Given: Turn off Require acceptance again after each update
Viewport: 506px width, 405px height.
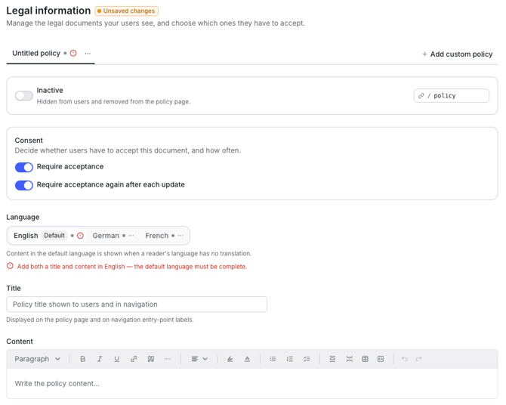Looking at the screenshot, I should click(24, 185).
